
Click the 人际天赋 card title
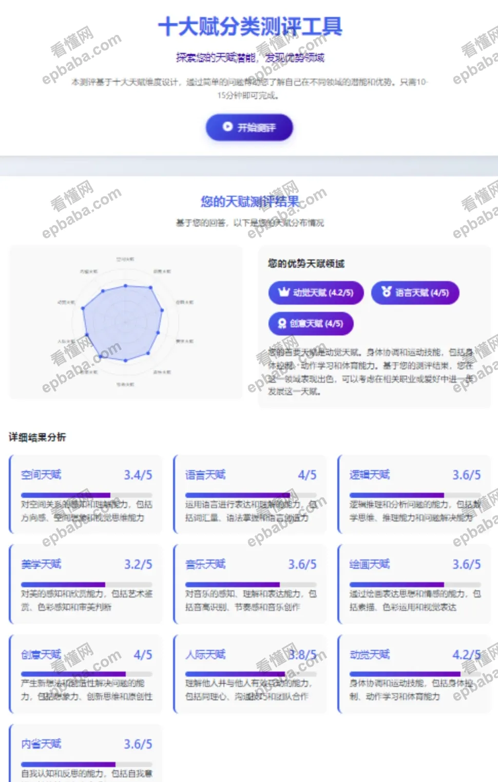pyautogui.click(x=205, y=655)
